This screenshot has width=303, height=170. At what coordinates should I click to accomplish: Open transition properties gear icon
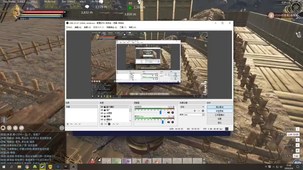[x=203, y=111]
